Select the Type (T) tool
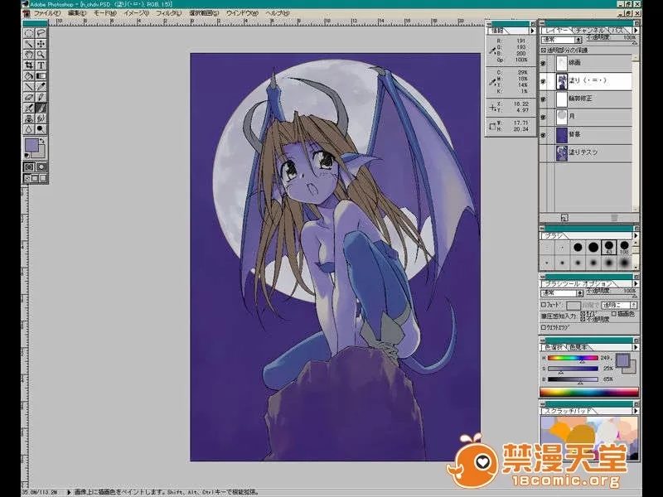 pyautogui.click(x=41, y=65)
